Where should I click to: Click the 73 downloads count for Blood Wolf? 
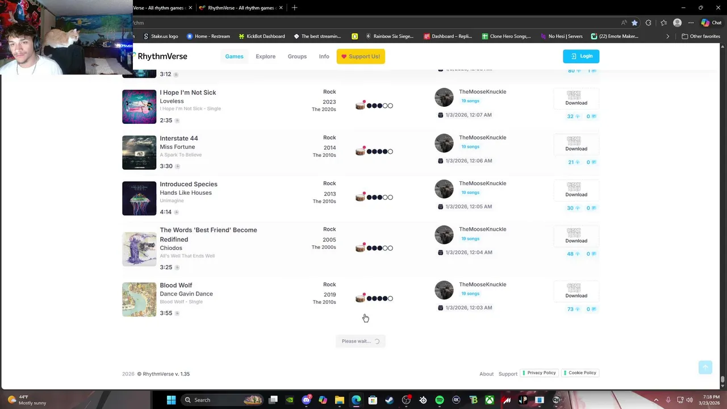click(x=573, y=309)
